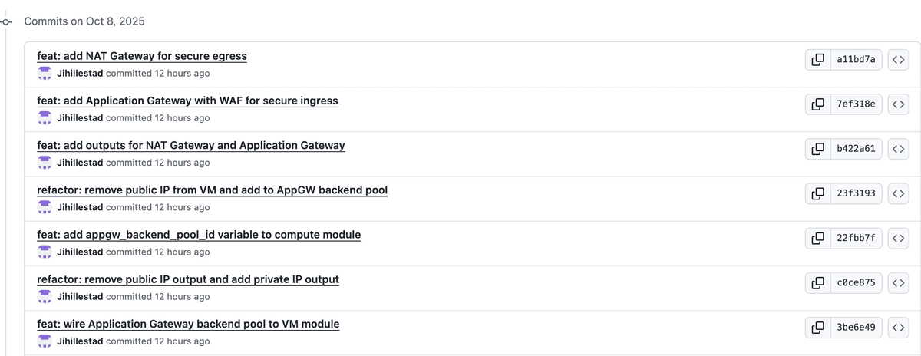Click Jihillestad avatar on the last commit
Screen dimensions: 921x356
(x=45, y=341)
